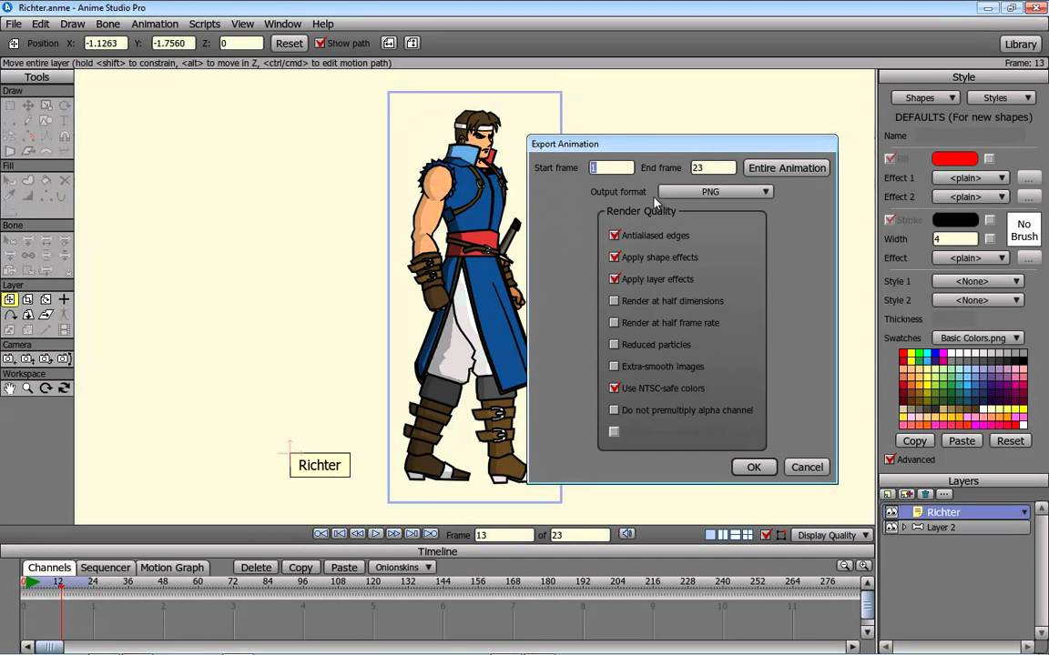Viewport: 1049px width, 655px height.
Task: Toggle the audio mute speaker icon
Action: click(x=626, y=534)
